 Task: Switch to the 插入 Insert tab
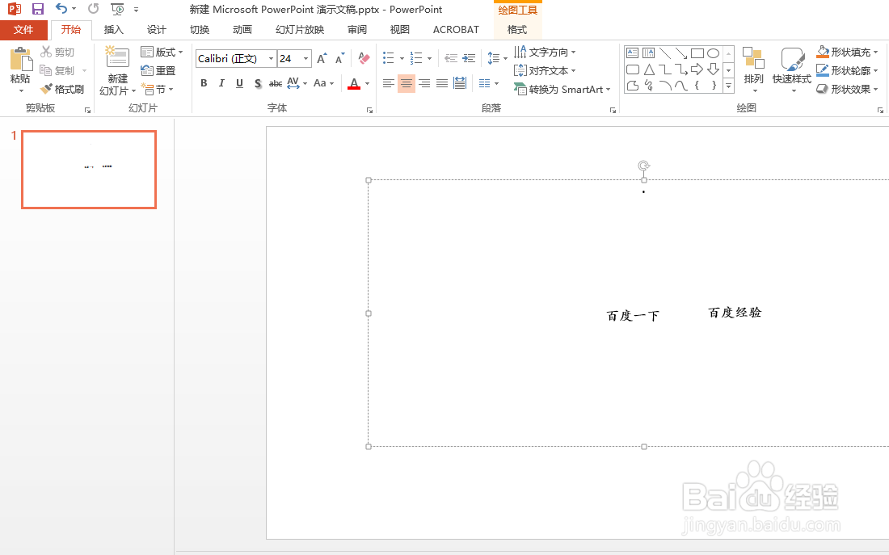tap(113, 29)
